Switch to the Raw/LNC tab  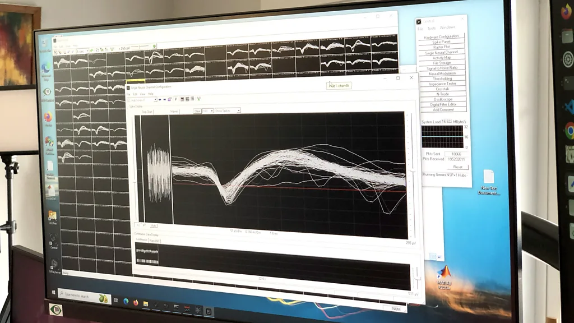(154, 240)
